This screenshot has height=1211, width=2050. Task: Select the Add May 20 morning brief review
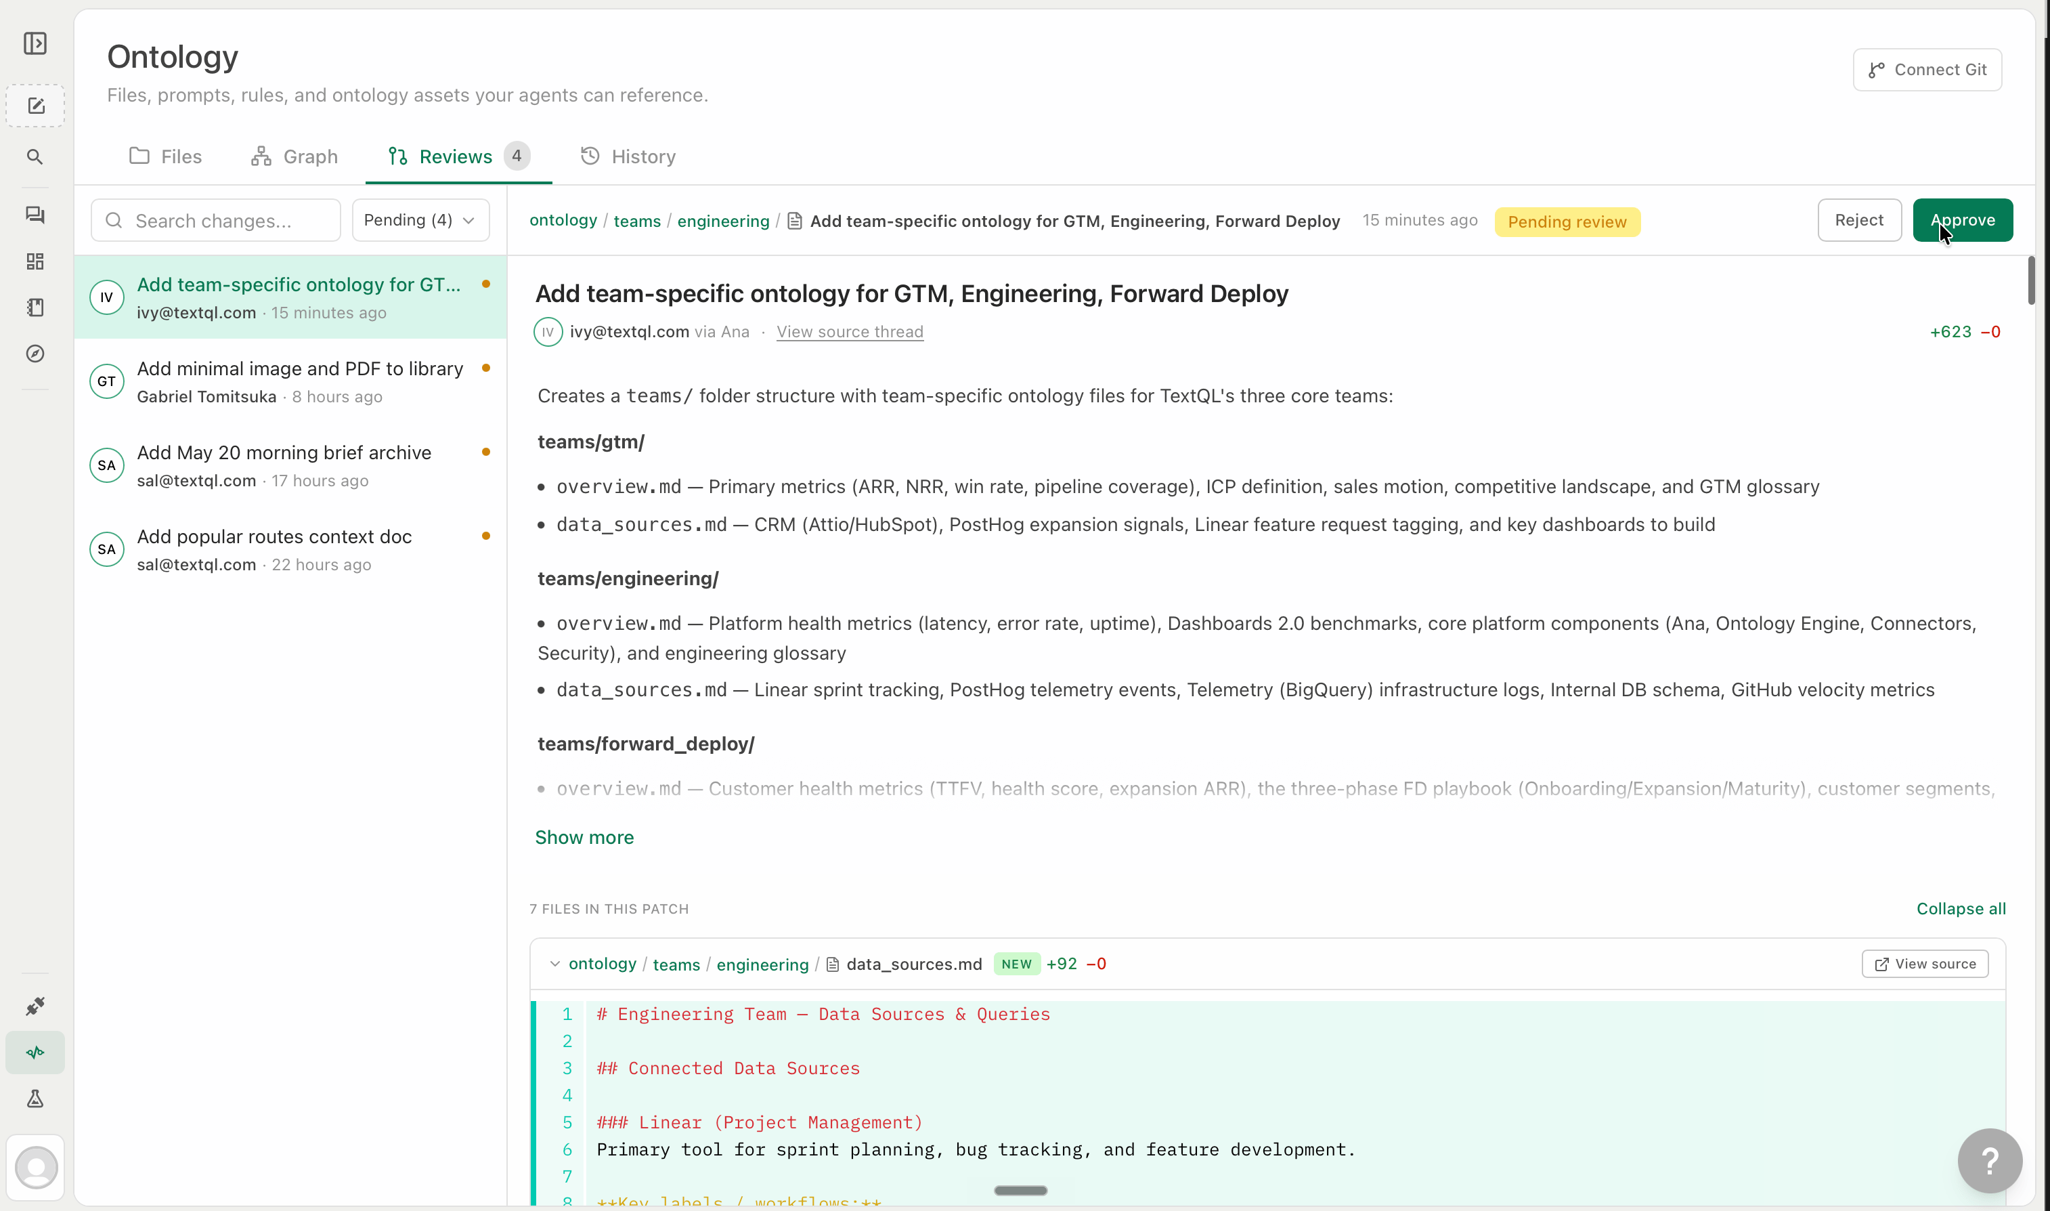(290, 466)
